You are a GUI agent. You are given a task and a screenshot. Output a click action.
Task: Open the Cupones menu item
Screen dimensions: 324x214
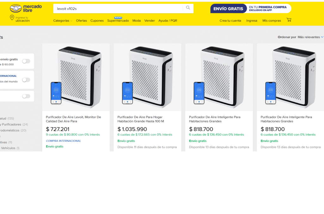click(x=97, y=21)
